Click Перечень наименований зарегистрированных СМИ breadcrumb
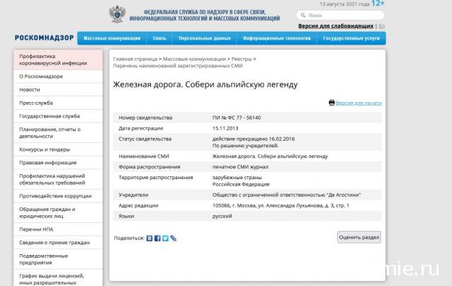The image size is (452, 286). coord(178,66)
